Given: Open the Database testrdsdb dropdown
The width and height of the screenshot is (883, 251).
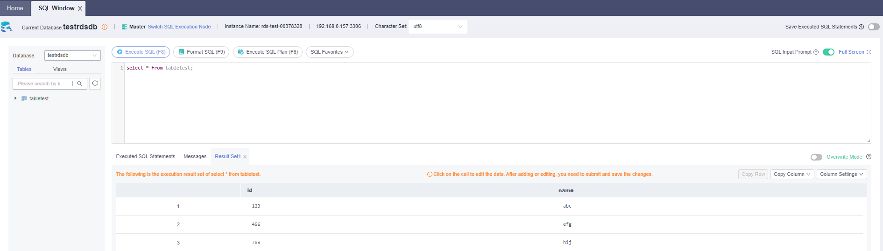Looking at the screenshot, I should point(72,56).
